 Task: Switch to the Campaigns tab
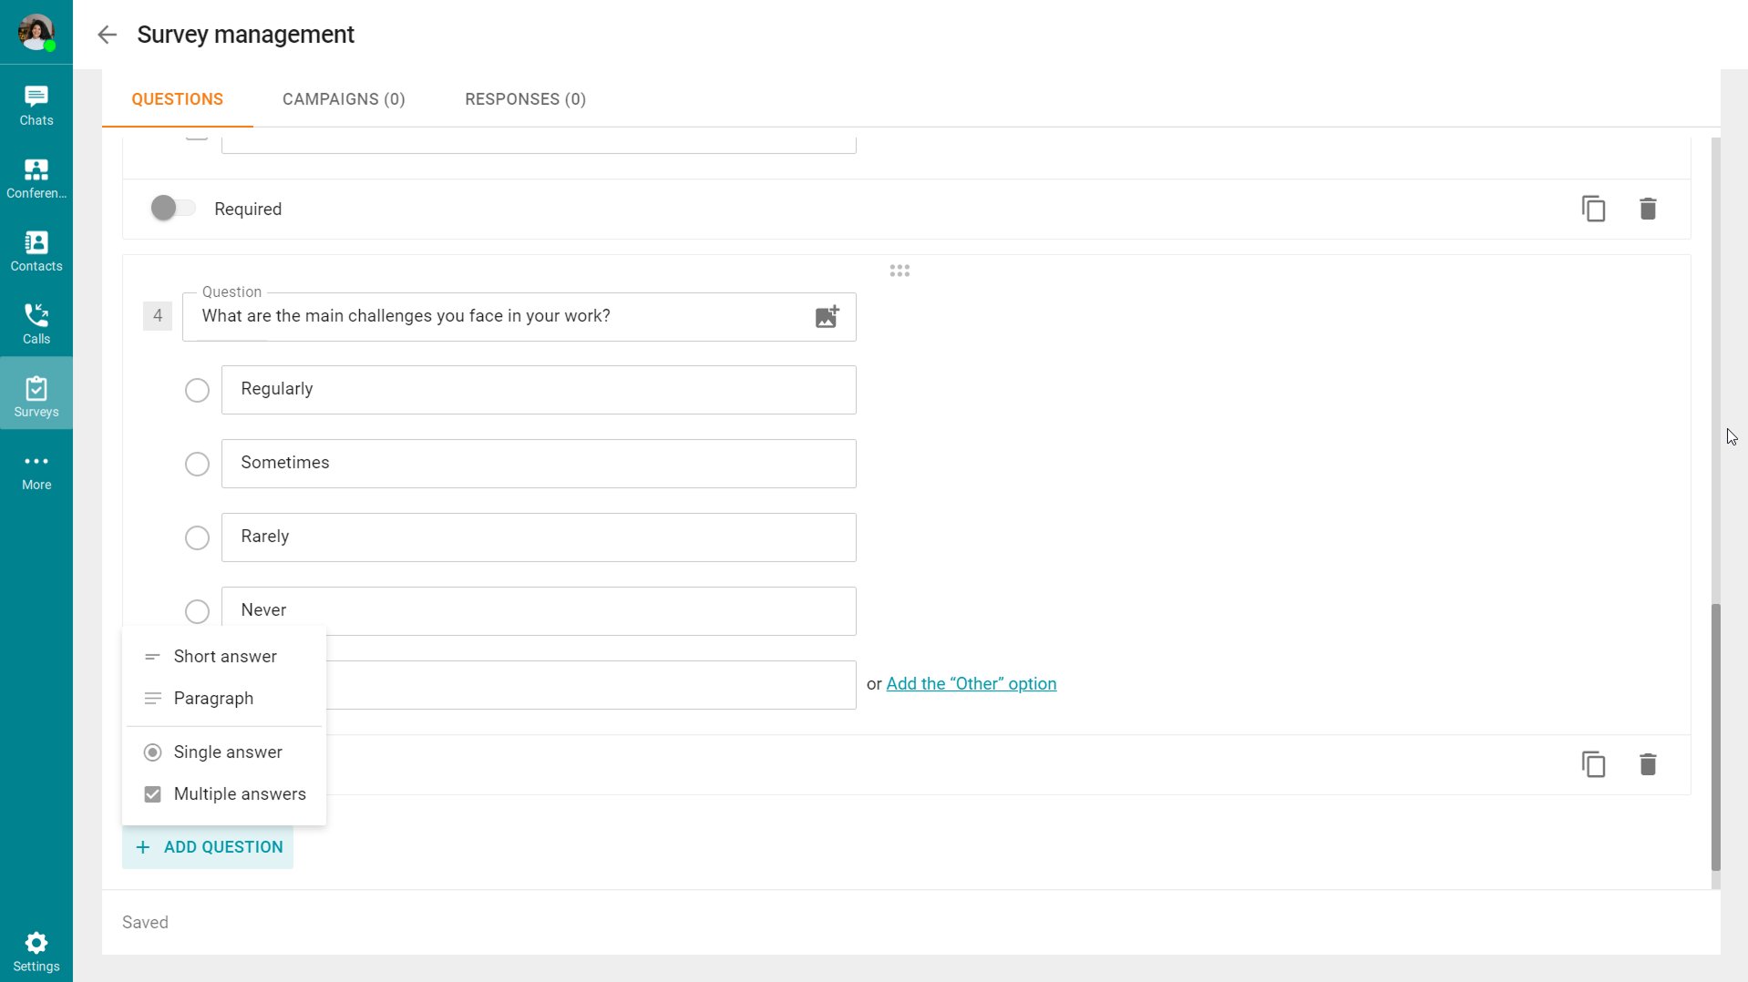[344, 99]
